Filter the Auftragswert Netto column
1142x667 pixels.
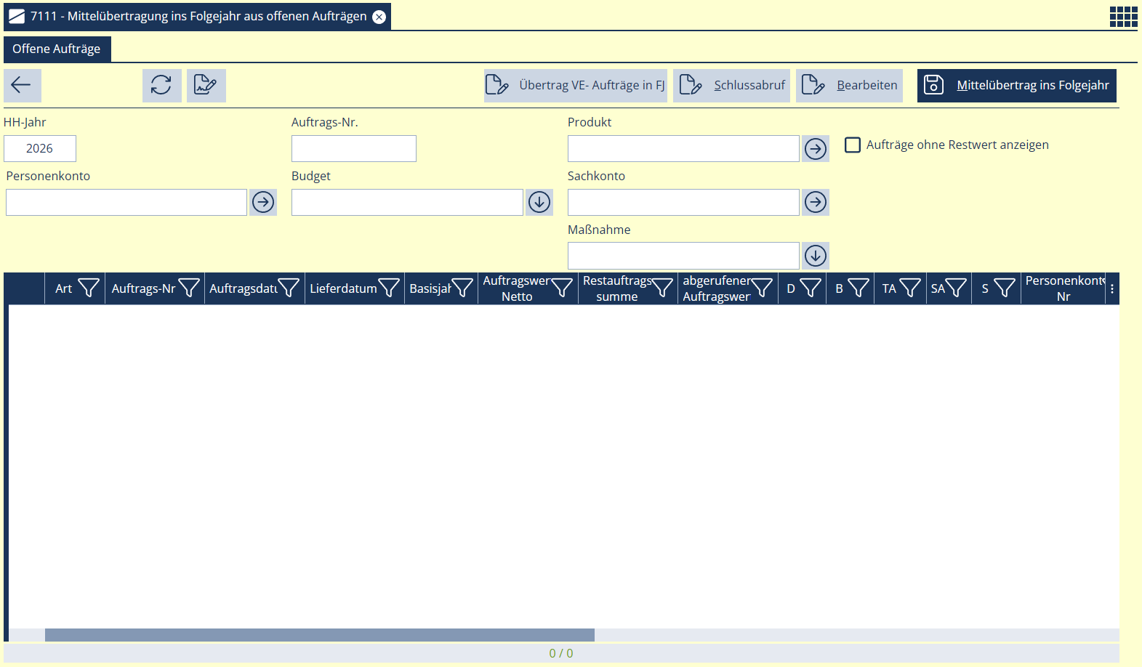(562, 288)
